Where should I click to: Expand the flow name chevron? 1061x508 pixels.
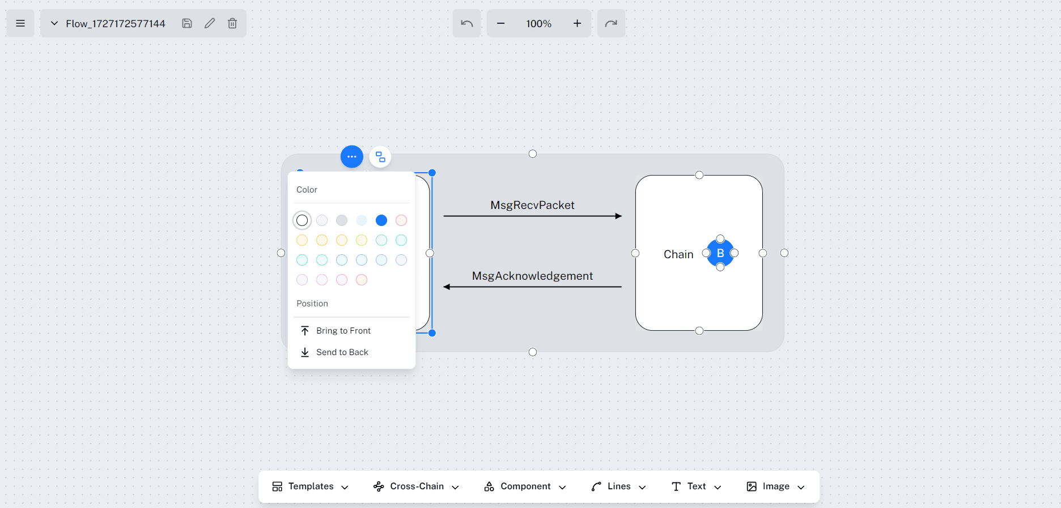click(54, 23)
